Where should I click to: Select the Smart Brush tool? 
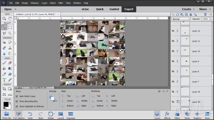(x=4, y=48)
